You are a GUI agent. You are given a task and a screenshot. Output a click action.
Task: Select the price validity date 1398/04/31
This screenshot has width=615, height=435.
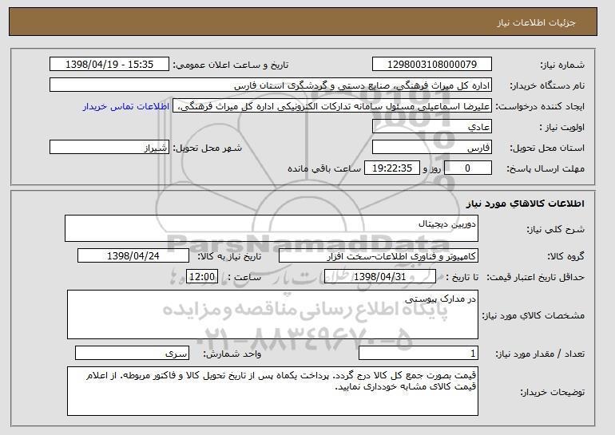tap(380, 277)
